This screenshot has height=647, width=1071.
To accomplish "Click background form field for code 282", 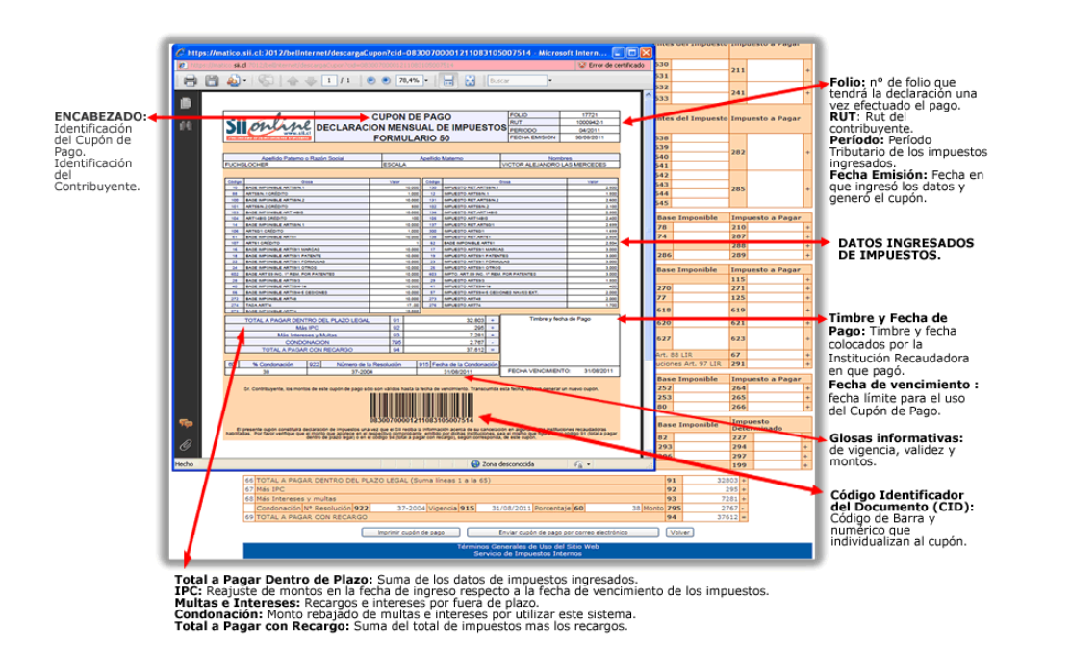I will click(776, 152).
